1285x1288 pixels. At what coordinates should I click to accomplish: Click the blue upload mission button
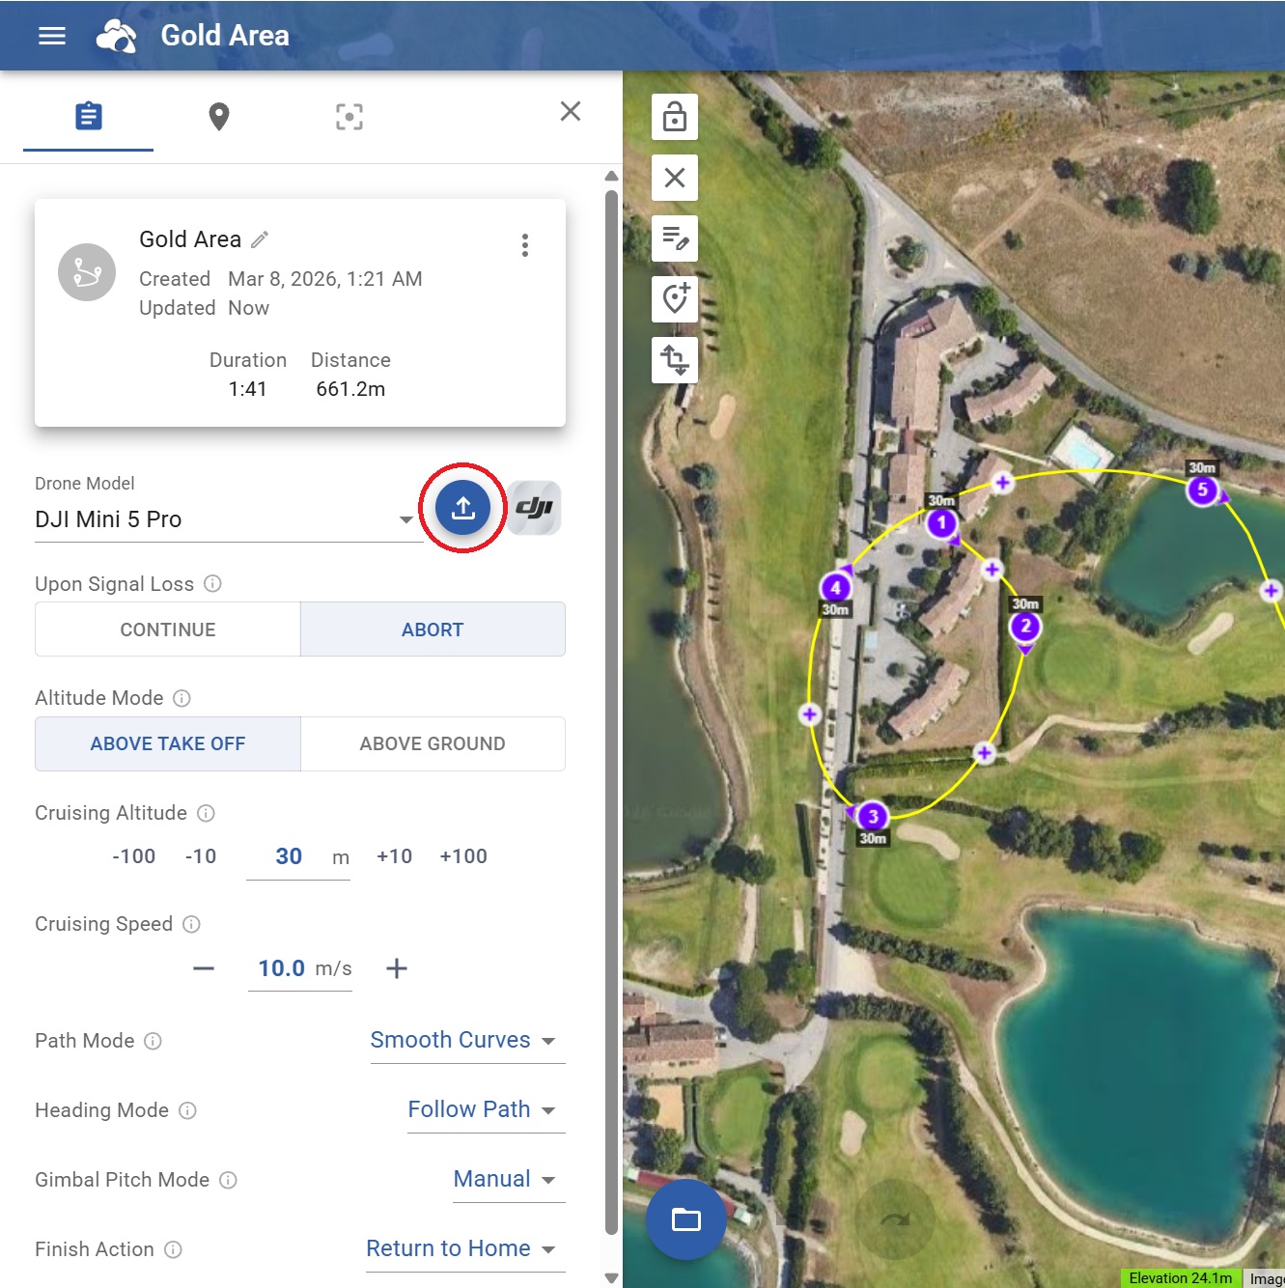coord(462,508)
